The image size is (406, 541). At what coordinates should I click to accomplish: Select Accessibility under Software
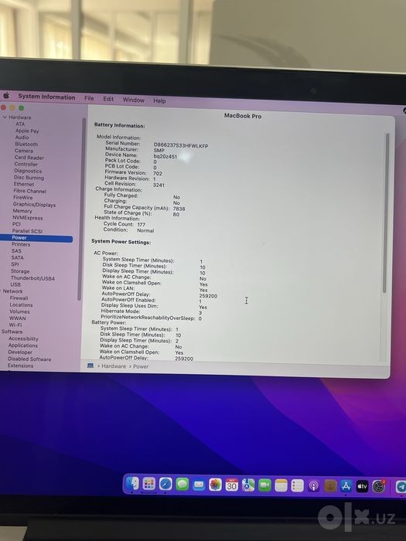pyautogui.click(x=23, y=339)
